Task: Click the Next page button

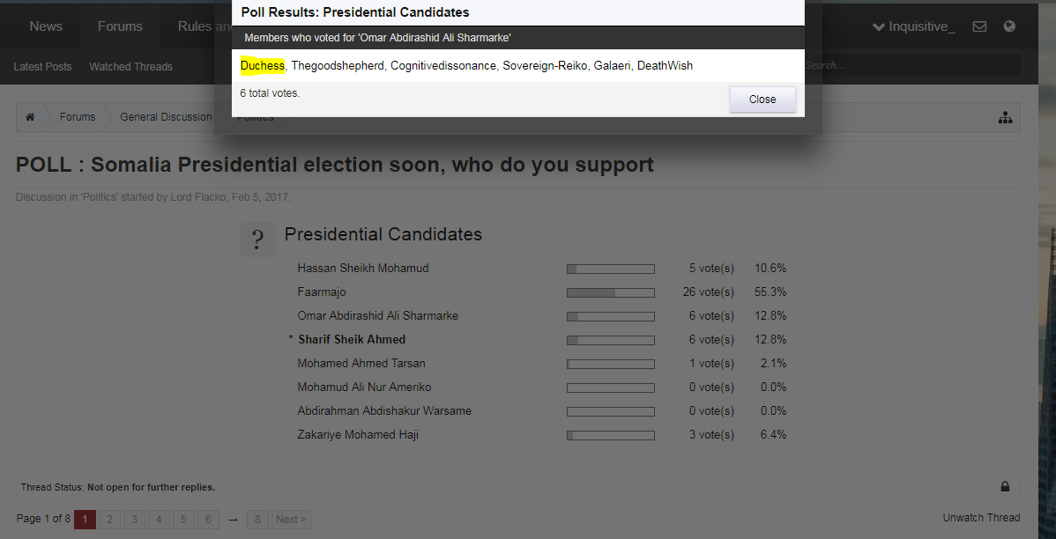Action: click(x=291, y=520)
